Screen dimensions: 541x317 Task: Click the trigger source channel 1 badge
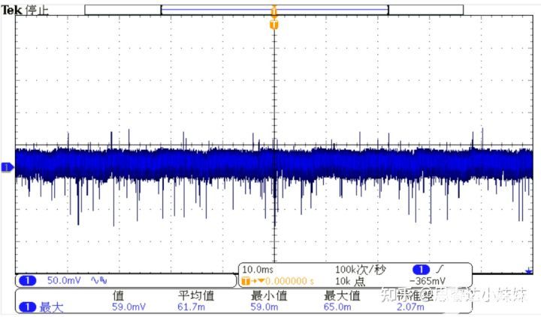[421, 270]
